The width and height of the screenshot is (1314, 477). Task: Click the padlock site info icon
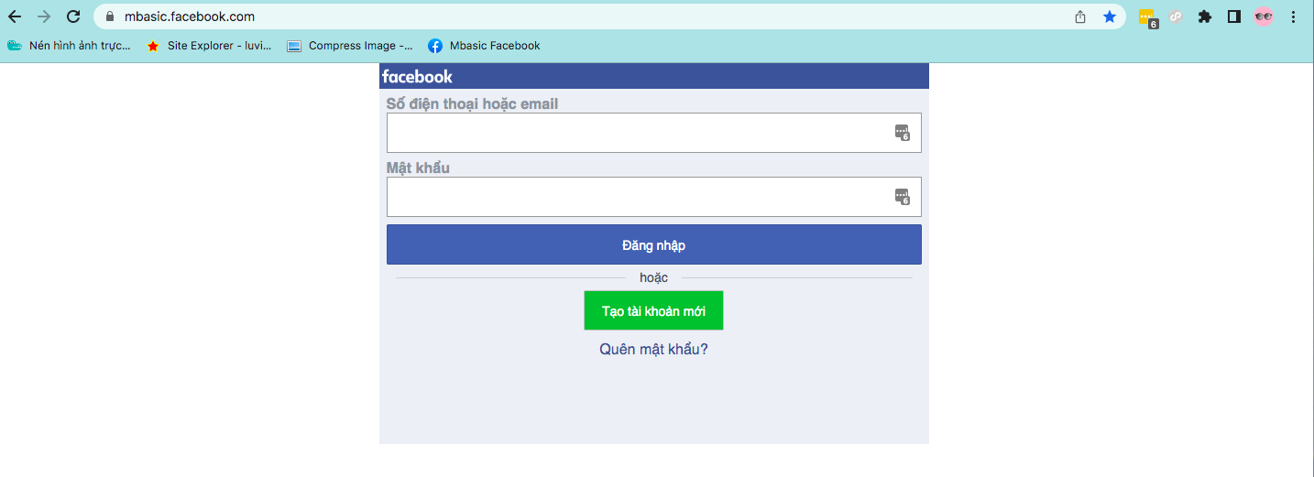click(110, 16)
